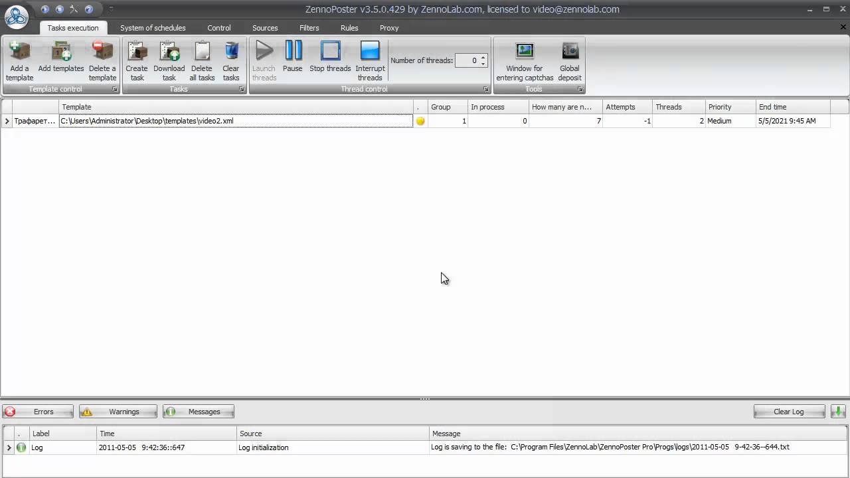Click the play icon in quick access toolbar
850x478 pixels.
[x=45, y=9]
